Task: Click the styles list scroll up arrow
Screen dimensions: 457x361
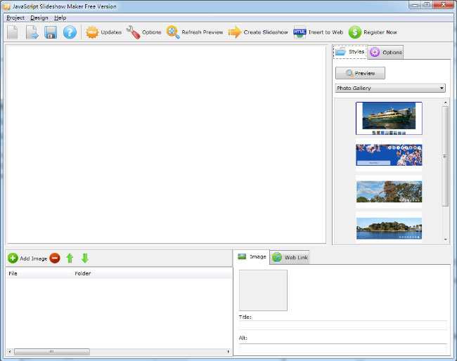Action: point(445,103)
